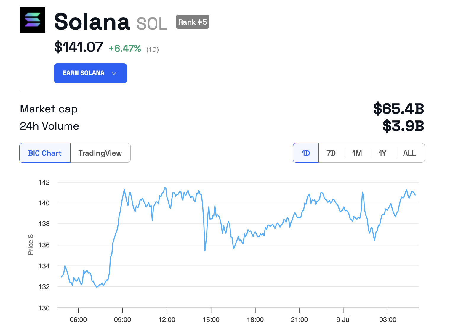Click the Solana logo icon
This screenshot has height=332, width=461.
[x=33, y=20]
